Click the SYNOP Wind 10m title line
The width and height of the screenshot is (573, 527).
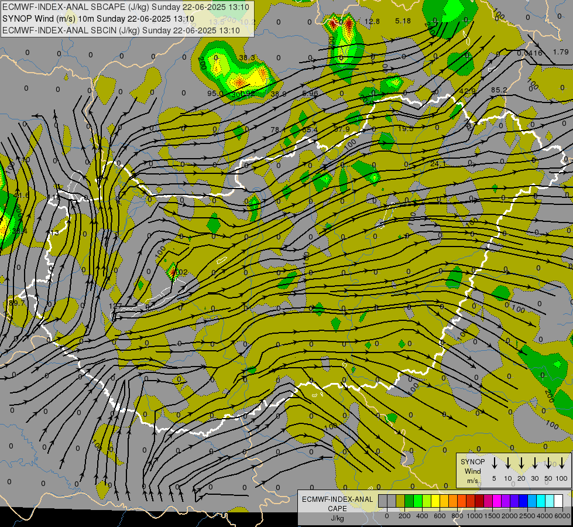tap(98, 19)
